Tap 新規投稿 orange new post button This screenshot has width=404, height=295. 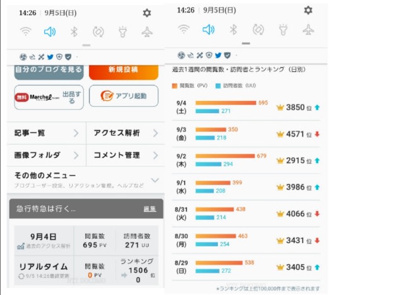point(124,72)
